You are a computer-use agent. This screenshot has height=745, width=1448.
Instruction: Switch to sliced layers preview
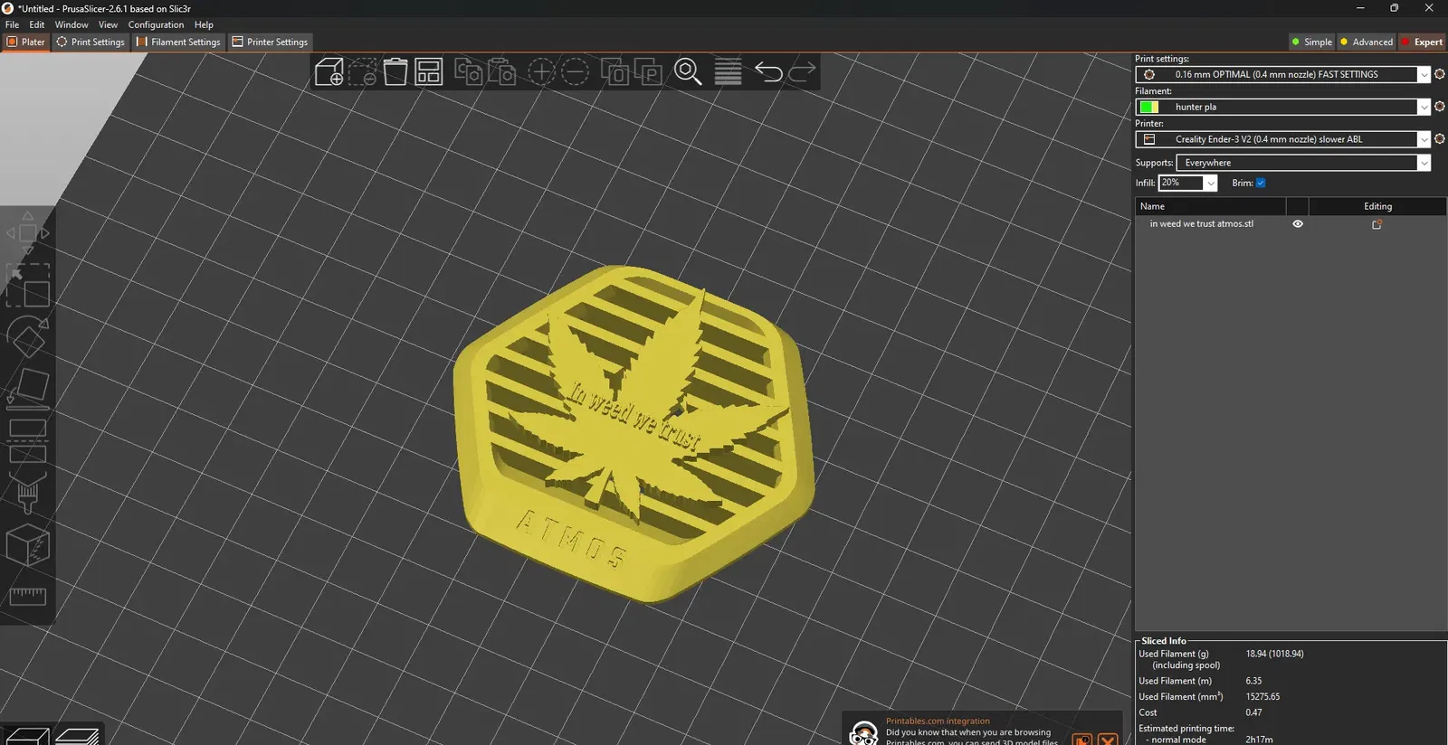[78, 736]
